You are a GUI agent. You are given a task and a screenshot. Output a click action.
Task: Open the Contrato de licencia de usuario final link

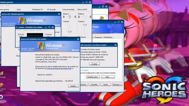(59, 68)
